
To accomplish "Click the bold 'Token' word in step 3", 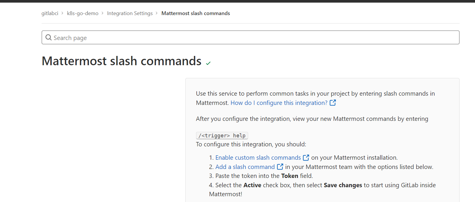I will pyautogui.click(x=290, y=176).
